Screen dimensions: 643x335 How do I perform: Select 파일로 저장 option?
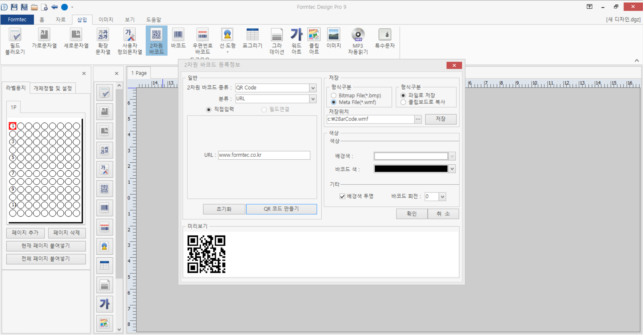tap(403, 95)
